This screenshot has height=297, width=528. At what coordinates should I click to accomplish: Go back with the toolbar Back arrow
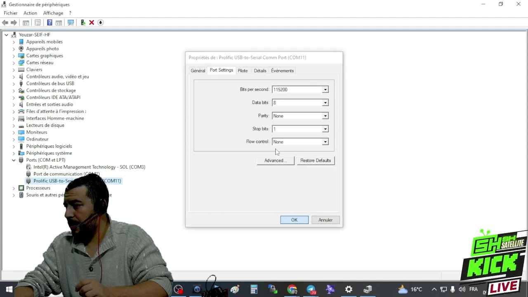tap(5, 23)
